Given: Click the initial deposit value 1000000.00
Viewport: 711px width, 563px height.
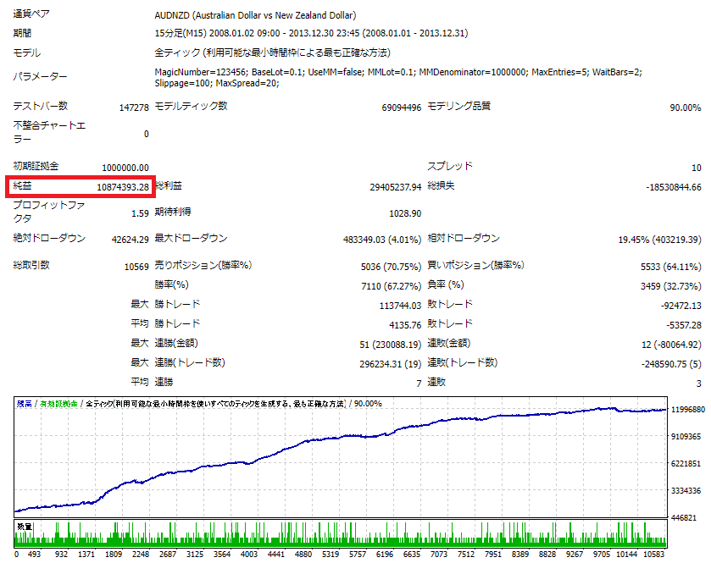Looking at the screenshot, I should click(x=125, y=168).
